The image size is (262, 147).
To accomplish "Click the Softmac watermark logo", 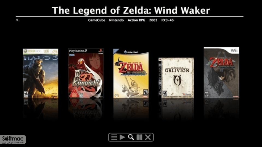I will click(x=13, y=139).
